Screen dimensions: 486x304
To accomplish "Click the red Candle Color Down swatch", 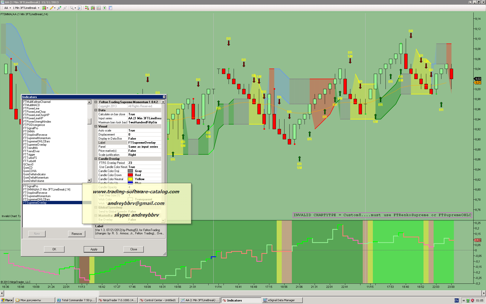I will pos(130,175).
